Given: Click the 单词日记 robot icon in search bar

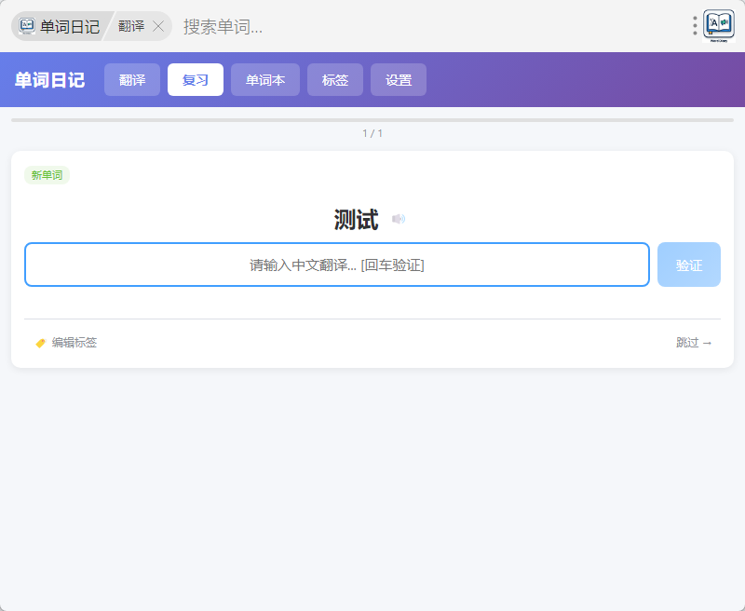Looking at the screenshot, I should [27, 26].
